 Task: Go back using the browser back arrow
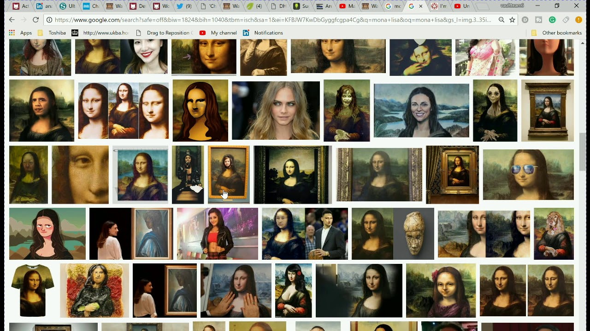(12, 20)
